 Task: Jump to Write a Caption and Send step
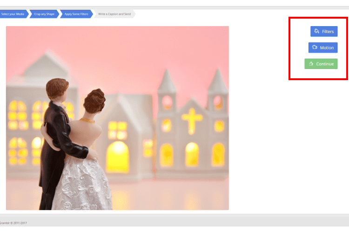click(114, 14)
